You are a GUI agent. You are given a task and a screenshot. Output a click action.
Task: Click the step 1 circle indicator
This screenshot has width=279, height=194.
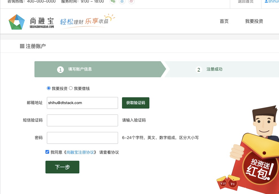[x=60, y=69]
